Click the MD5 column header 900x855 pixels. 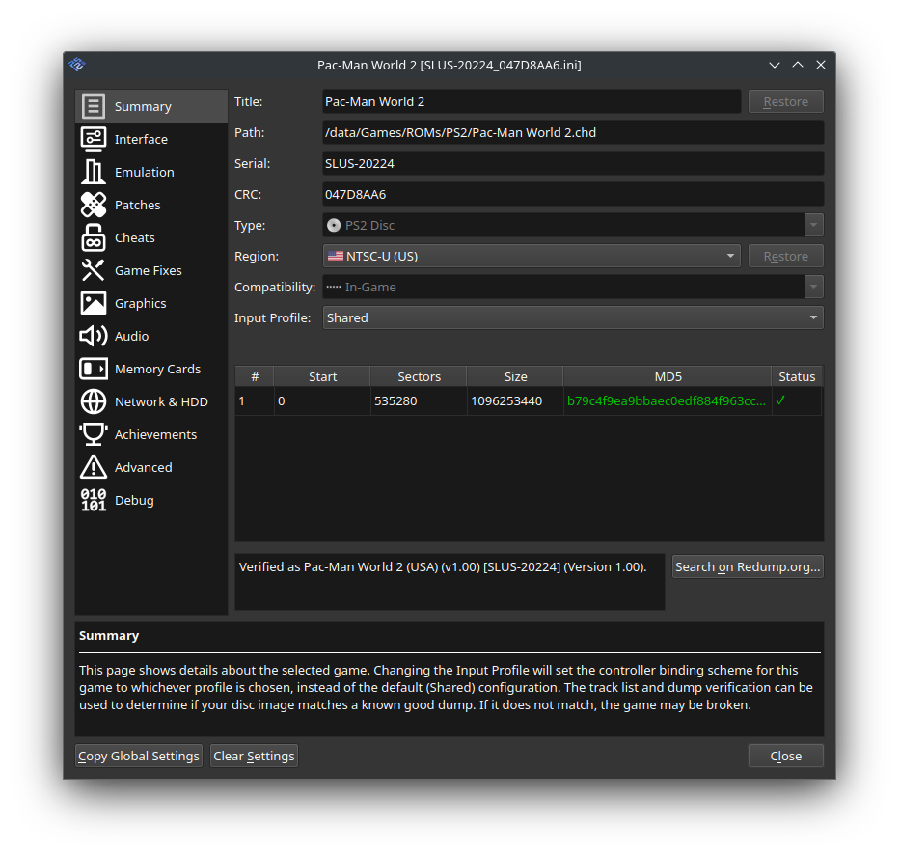[667, 376]
